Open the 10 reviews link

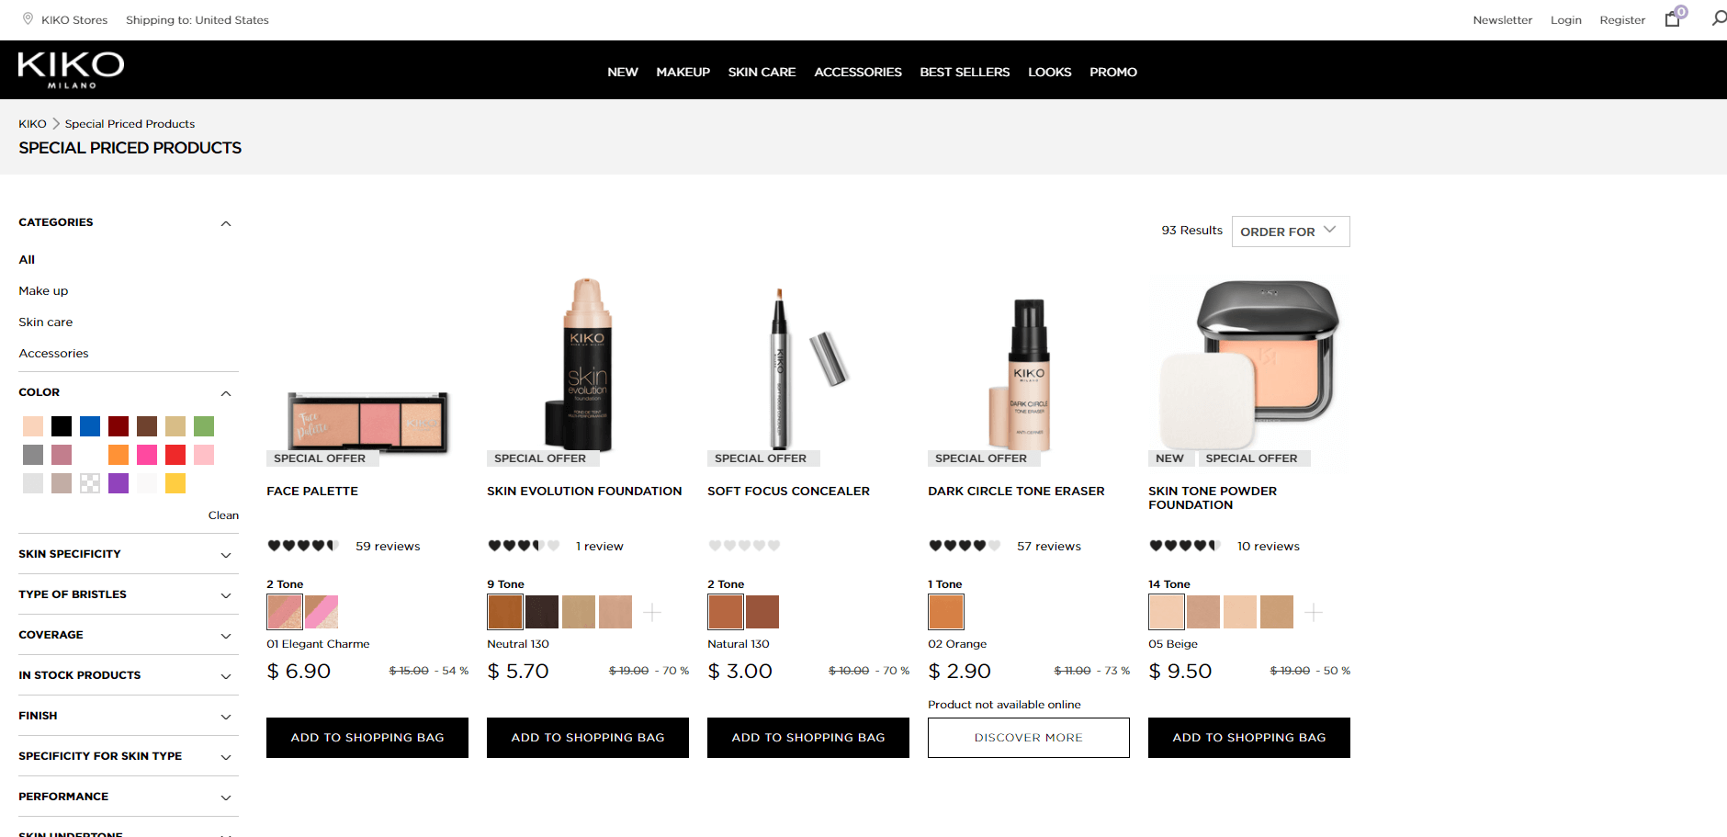(1269, 547)
